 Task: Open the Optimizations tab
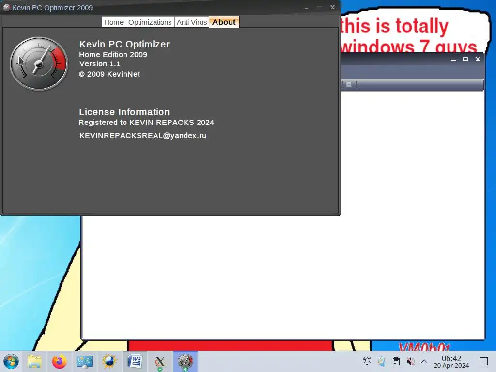pyautogui.click(x=150, y=22)
